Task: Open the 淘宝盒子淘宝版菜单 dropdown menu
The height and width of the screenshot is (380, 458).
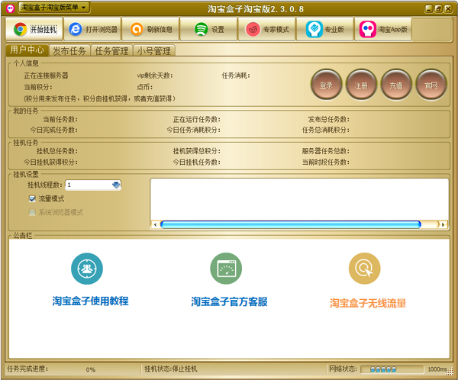Action: tap(54, 8)
